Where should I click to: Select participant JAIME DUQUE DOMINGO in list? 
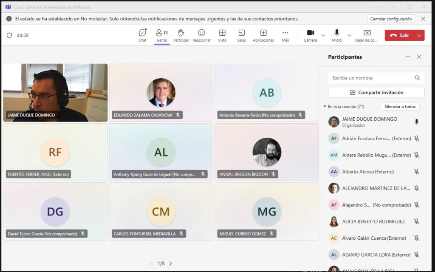click(375, 122)
